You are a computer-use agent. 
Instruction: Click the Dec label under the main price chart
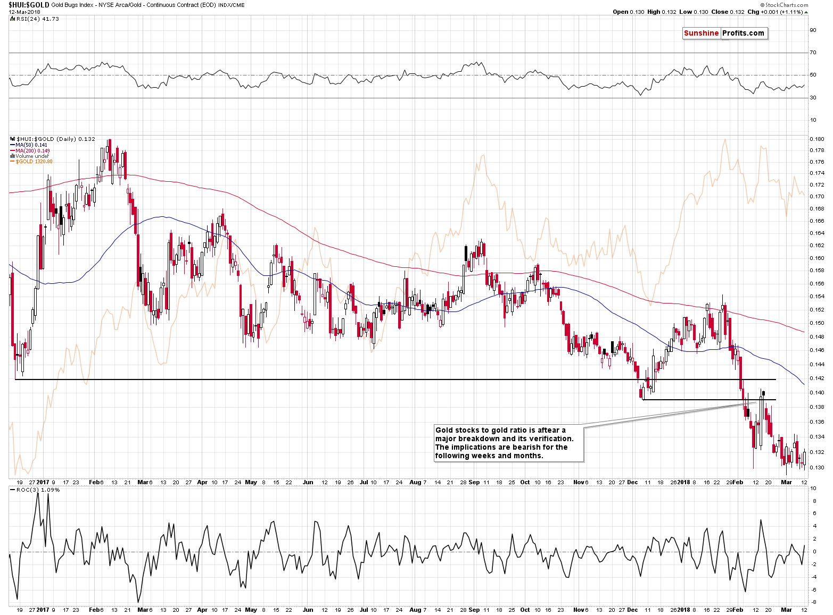(632, 482)
